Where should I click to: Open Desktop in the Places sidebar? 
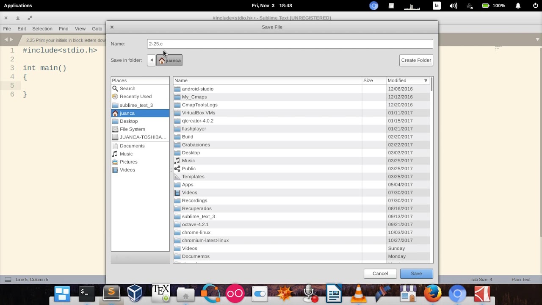(140, 121)
